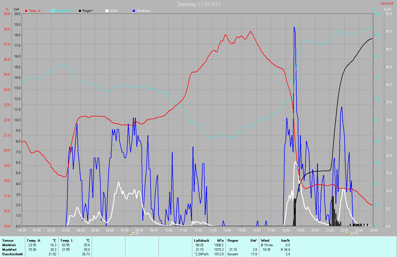This screenshot has height=257, width=397.
Task: Click the Windböen legend label
Action: pyautogui.click(x=143, y=11)
